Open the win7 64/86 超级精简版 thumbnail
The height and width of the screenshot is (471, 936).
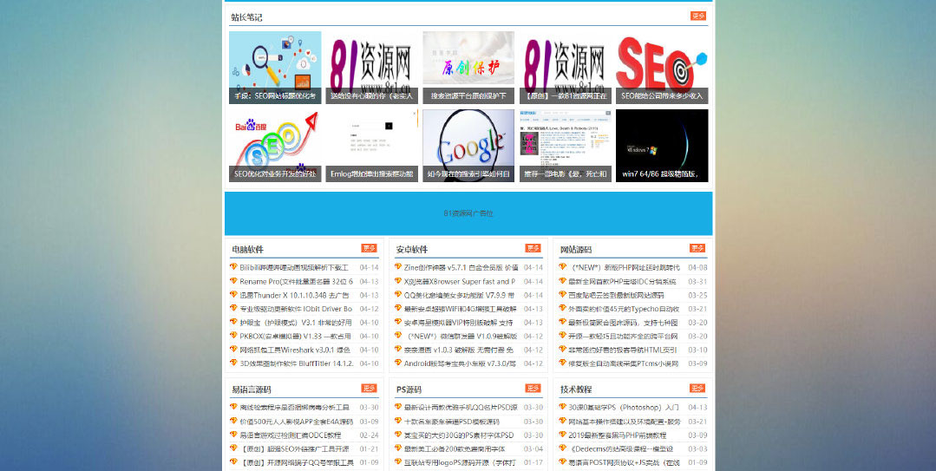pyautogui.click(x=662, y=145)
